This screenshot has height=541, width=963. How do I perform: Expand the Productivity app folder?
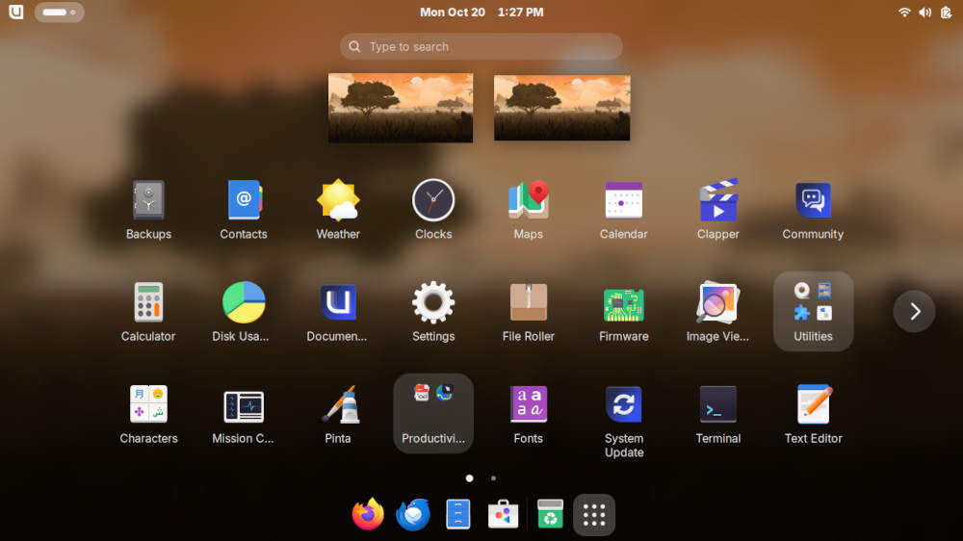pos(433,412)
